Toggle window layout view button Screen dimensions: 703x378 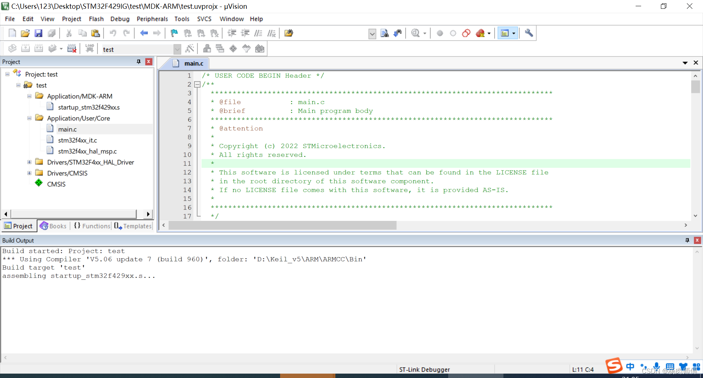coord(505,33)
